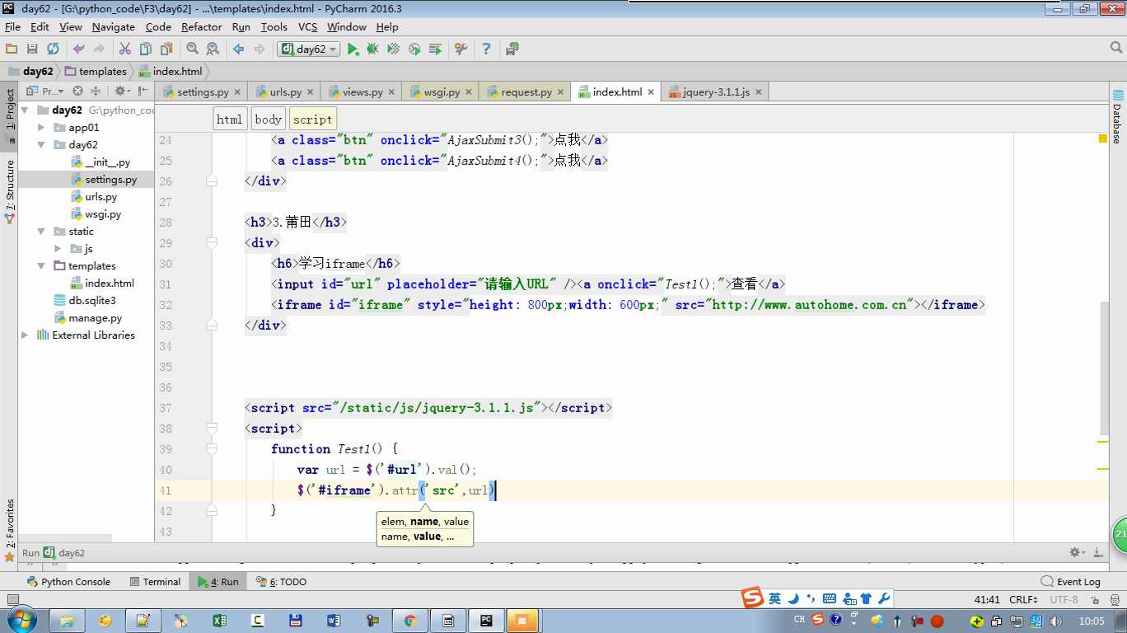Open the day62 run configuration dropdown

coord(309,49)
